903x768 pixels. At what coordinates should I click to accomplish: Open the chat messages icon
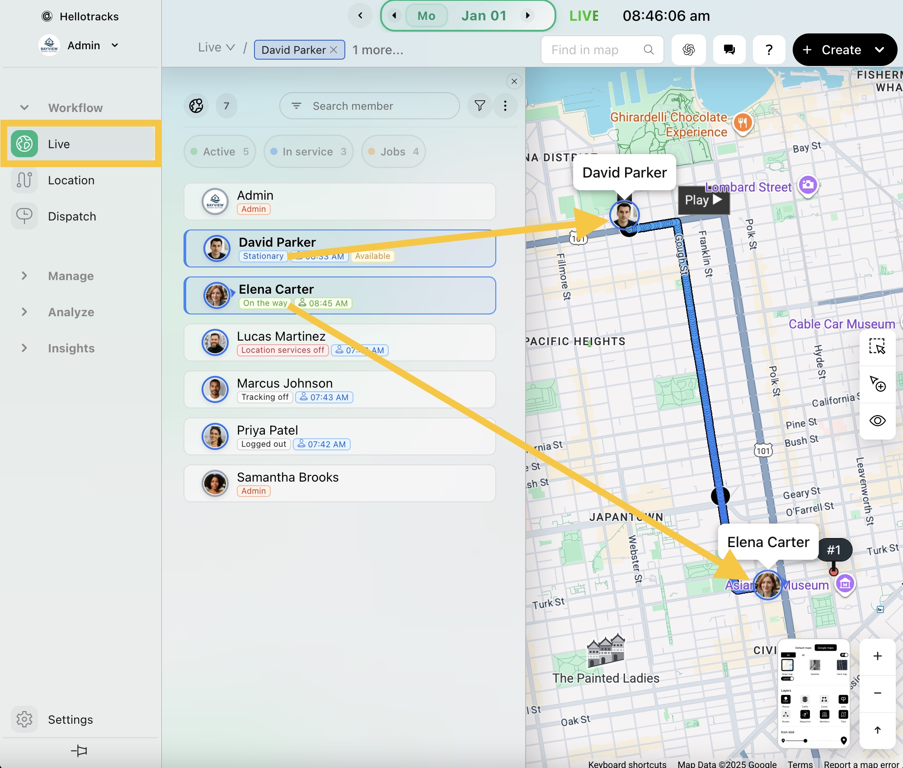729,50
